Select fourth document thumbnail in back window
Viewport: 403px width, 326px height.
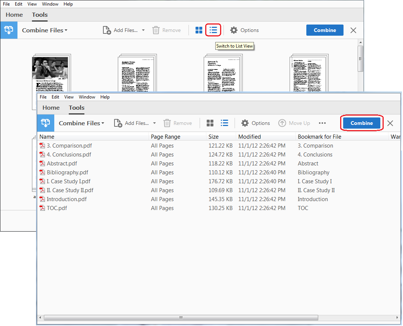[x=309, y=73]
